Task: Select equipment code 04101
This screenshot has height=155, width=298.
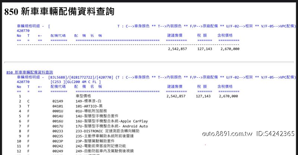Action: (58, 106)
